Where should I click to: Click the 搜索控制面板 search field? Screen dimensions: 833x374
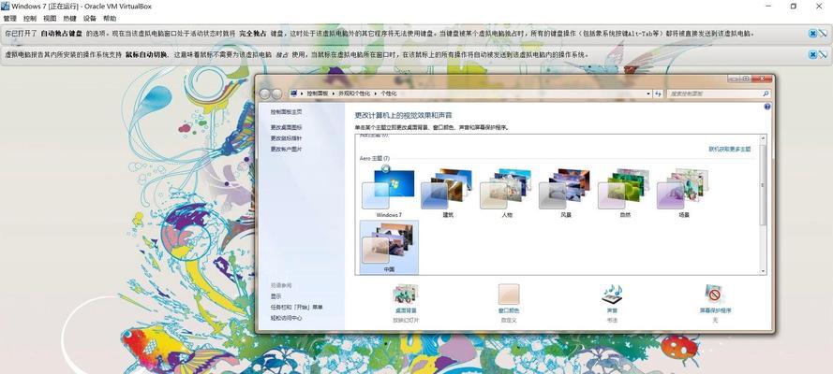coord(719,93)
